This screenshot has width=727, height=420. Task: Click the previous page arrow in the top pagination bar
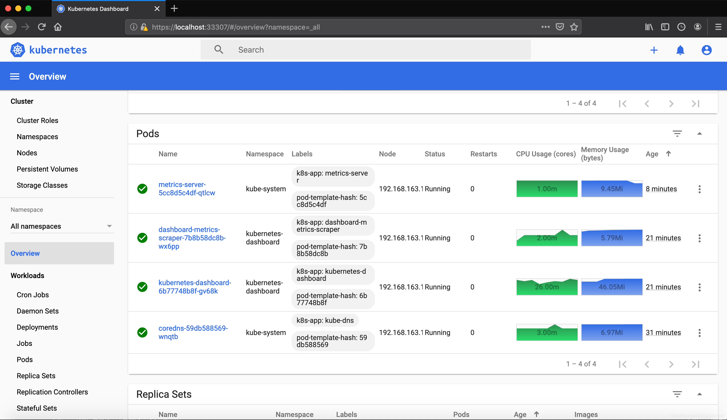point(647,103)
